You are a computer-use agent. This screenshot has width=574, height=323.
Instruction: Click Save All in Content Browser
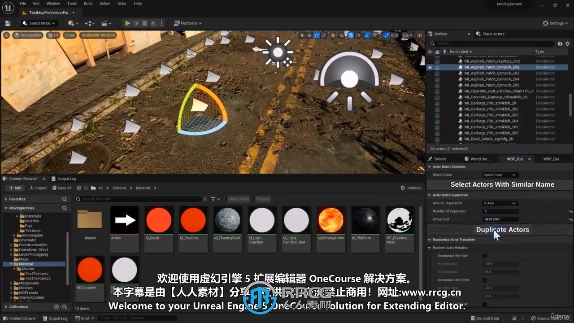click(62, 188)
